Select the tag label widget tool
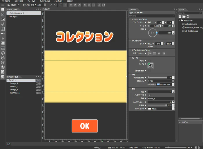 click(x=3, y=24)
